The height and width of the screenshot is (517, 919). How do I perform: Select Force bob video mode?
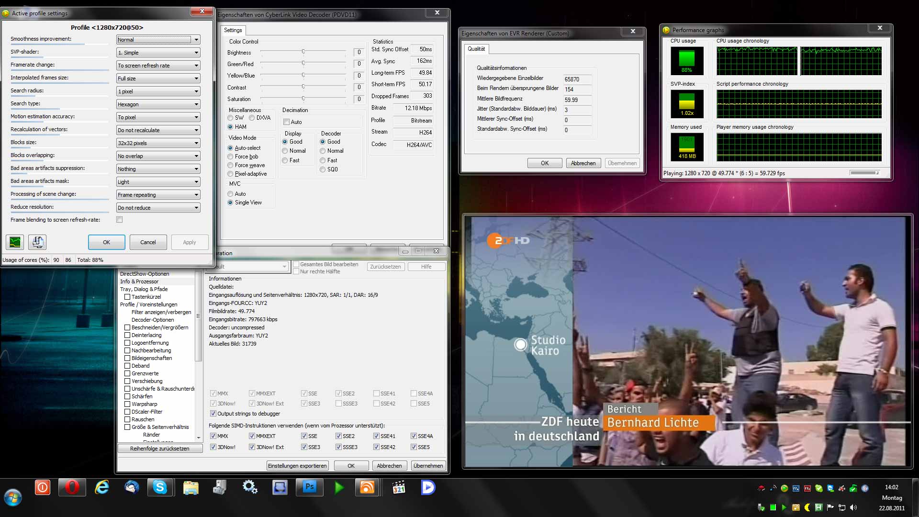point(230,157)
